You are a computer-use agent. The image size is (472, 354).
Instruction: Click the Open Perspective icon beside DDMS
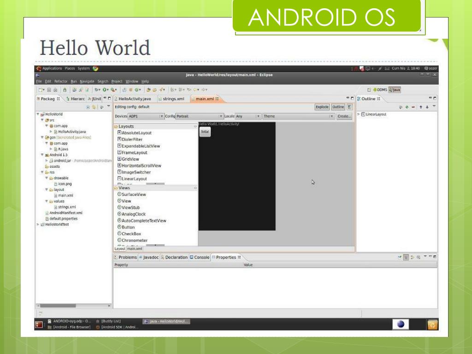coord(369,90)
